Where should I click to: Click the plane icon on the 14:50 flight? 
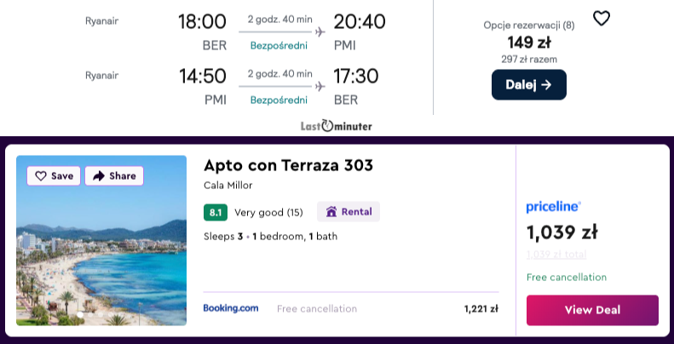tap(320, 86)
